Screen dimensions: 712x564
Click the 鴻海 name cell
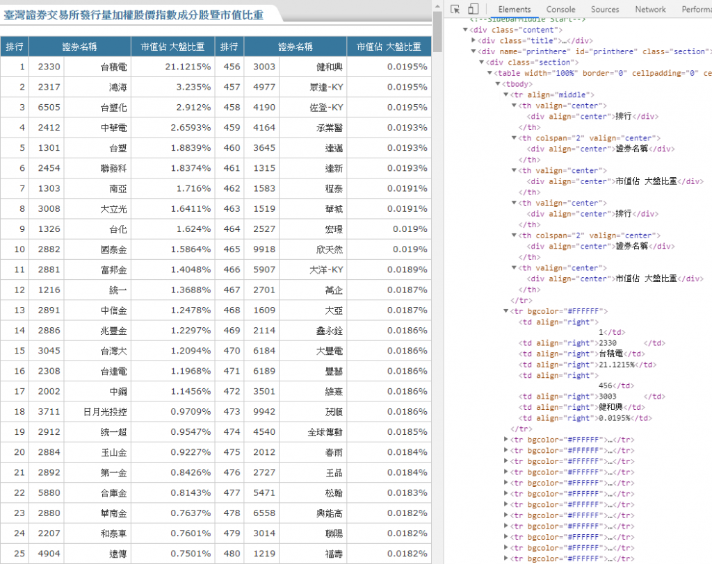[97, 87]
